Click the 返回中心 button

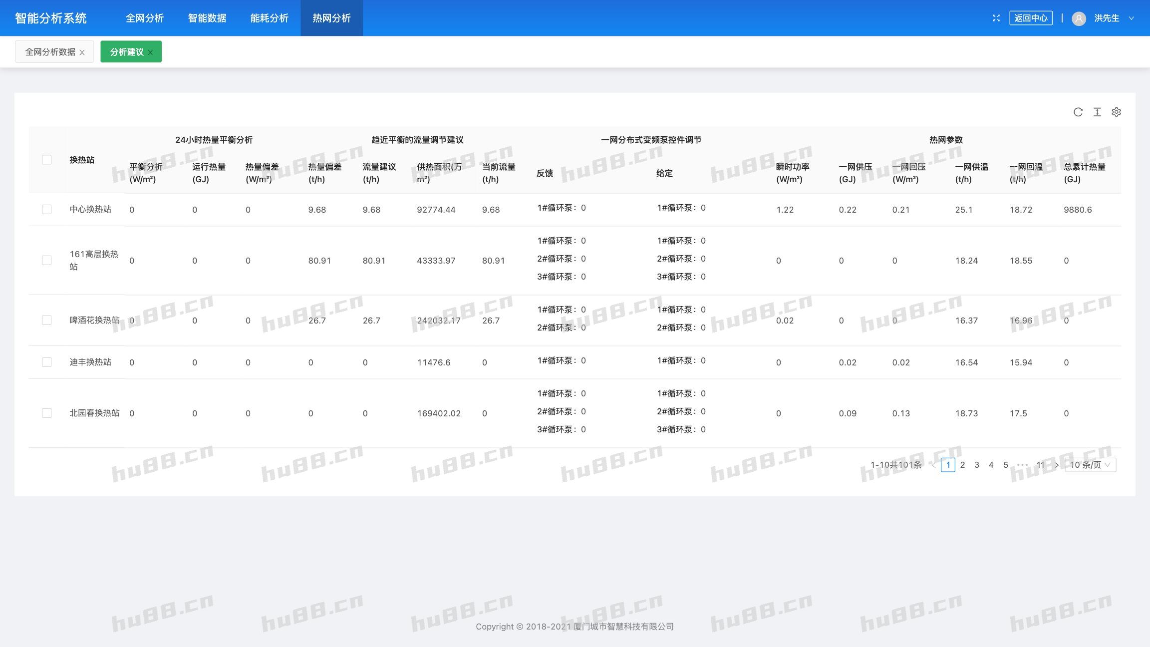(x=1031, y=18)
